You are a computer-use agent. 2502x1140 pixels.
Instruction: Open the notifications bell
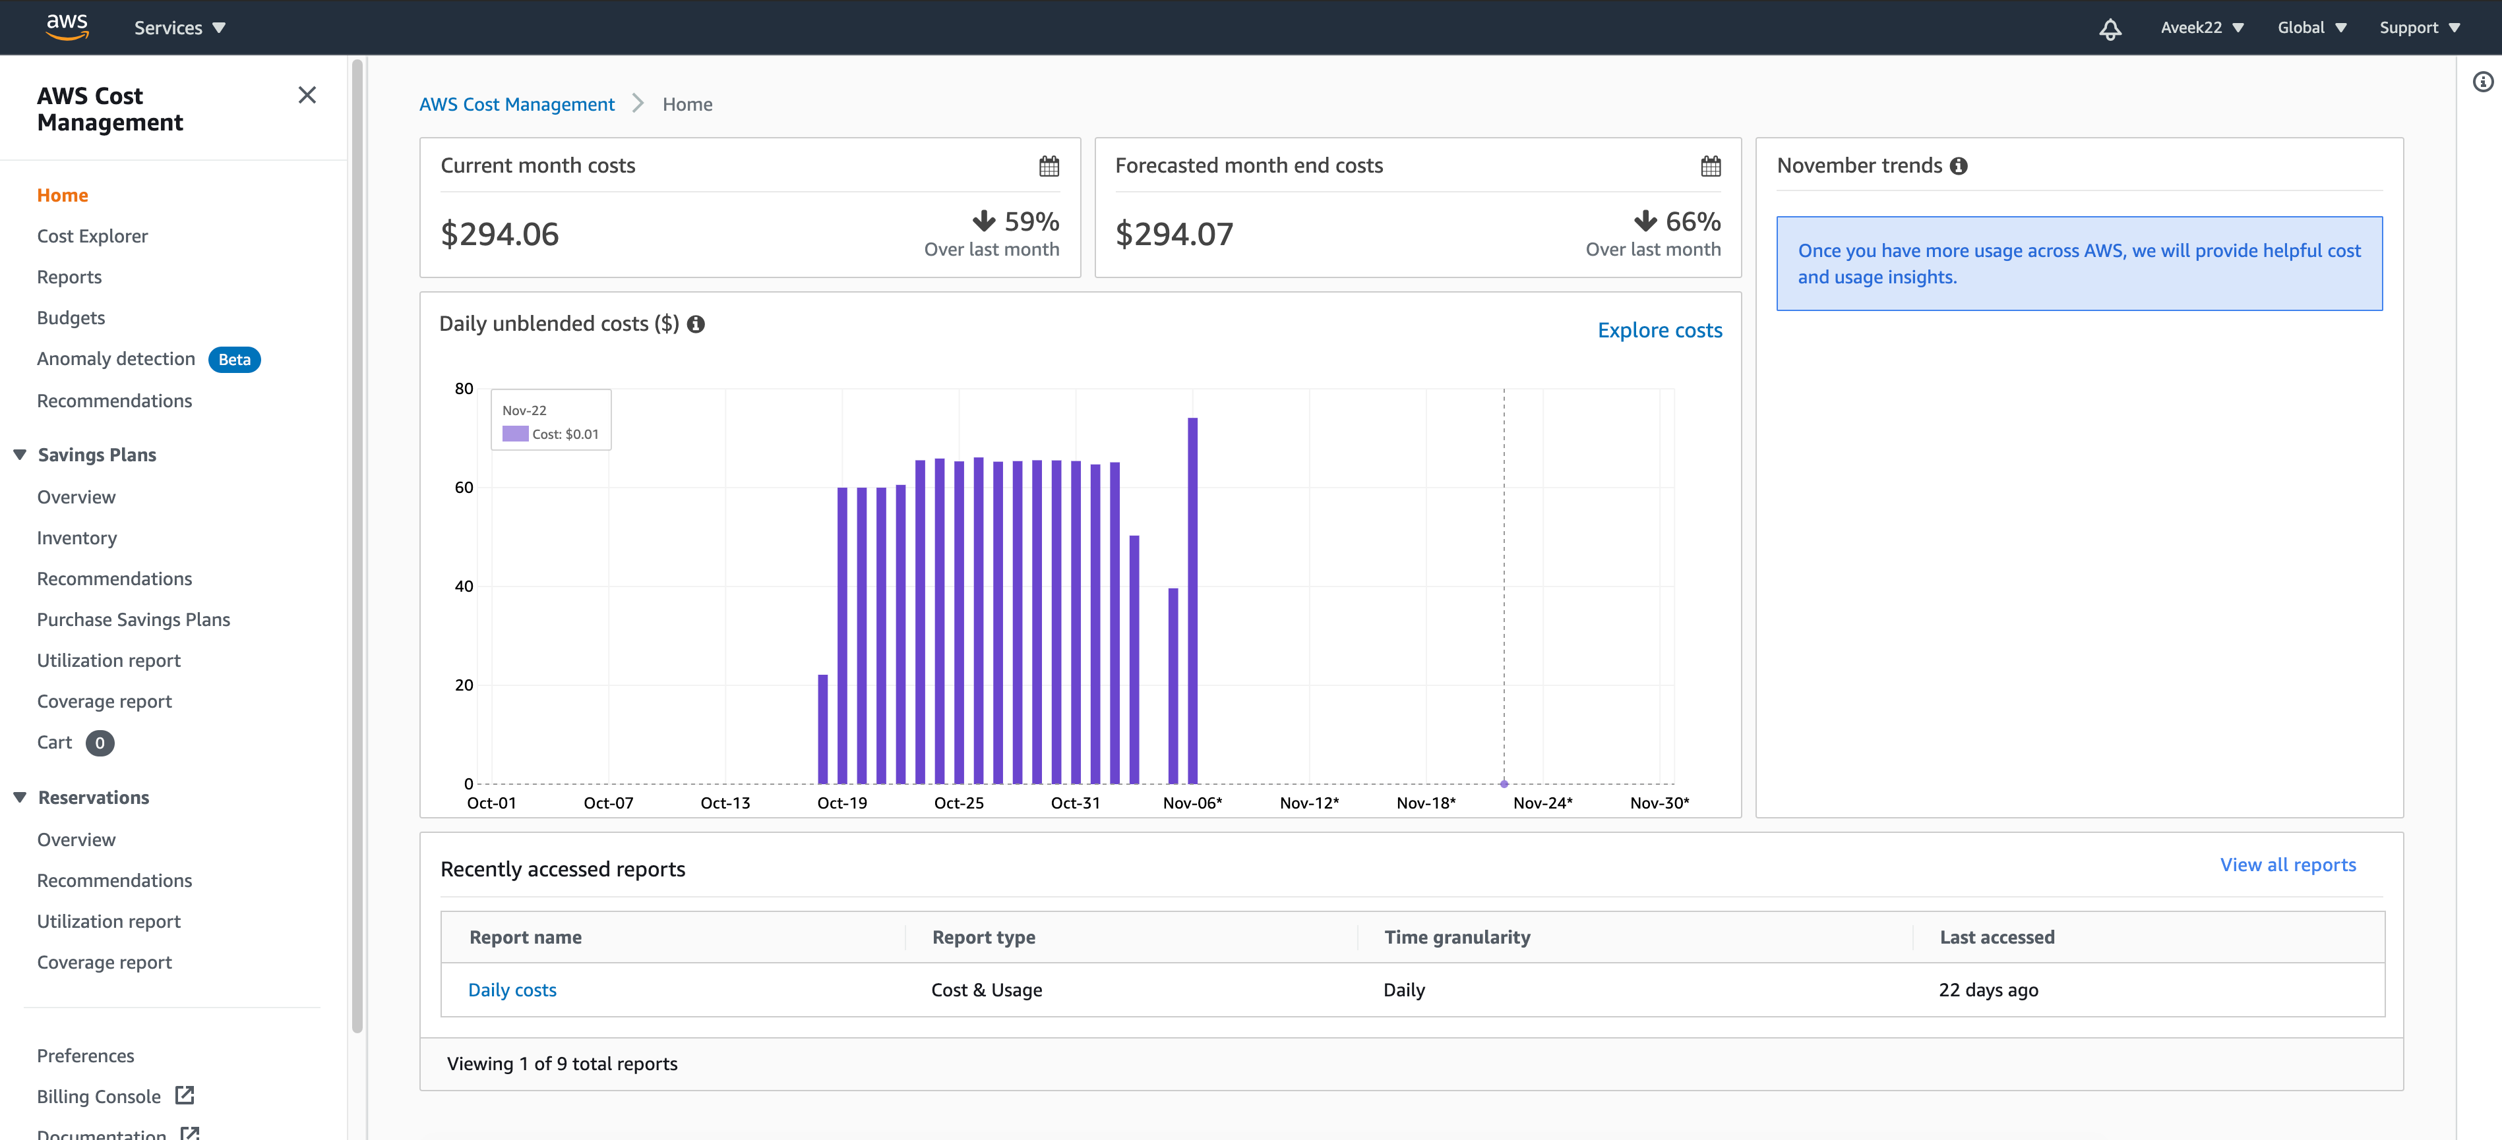2110,28
